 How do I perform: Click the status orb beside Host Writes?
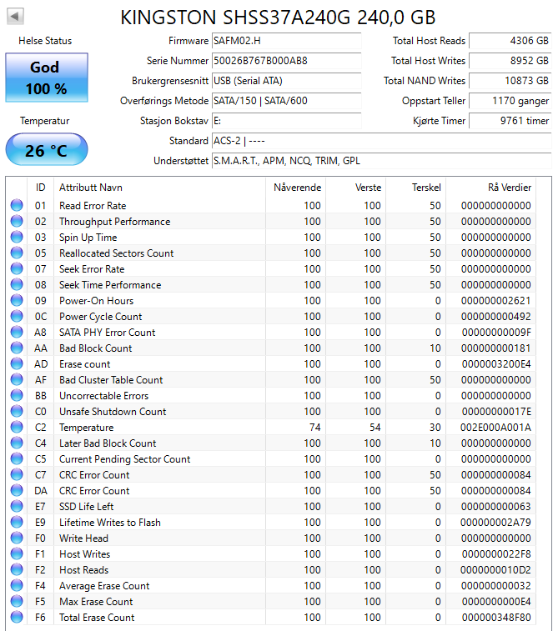coord(17,553)
